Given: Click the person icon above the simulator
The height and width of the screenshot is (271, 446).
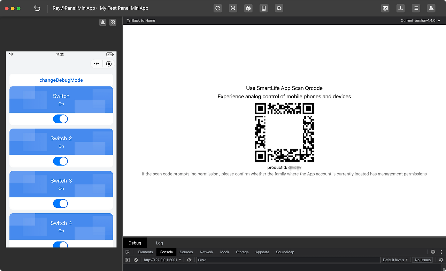Looking at the screenshot, I should tap(103, 22).
